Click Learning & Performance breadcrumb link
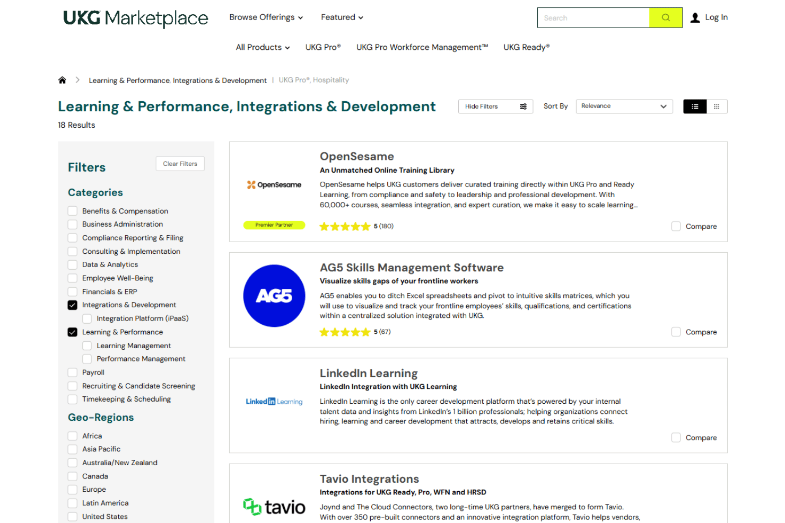 (x=129, y=81)
